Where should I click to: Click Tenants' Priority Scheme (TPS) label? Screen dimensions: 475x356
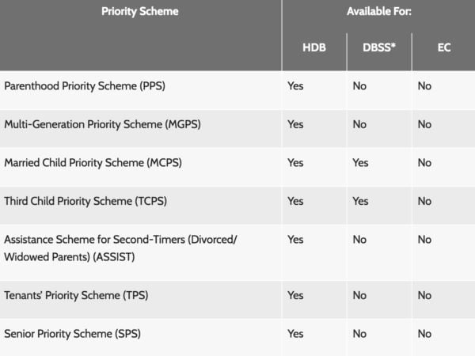pos(76,295)
